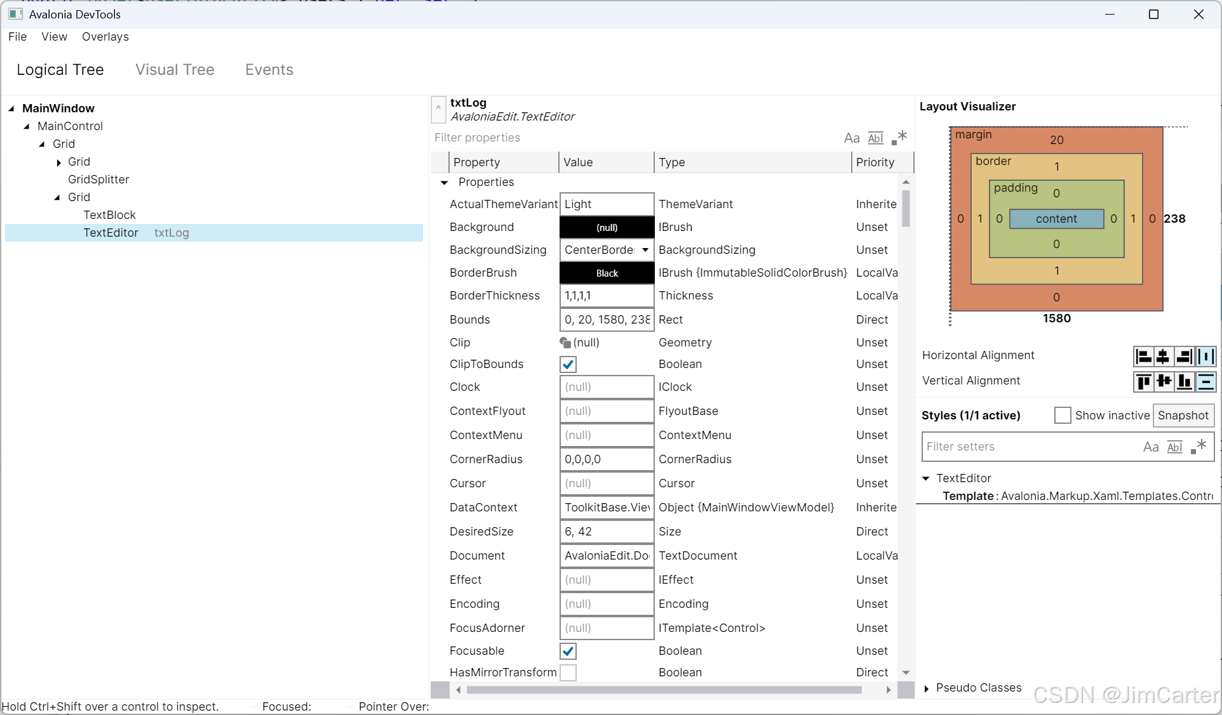This screenshot has height=715, width=1222.
Task: Expand the Pseudo Classes section
Action: point(927,688)
